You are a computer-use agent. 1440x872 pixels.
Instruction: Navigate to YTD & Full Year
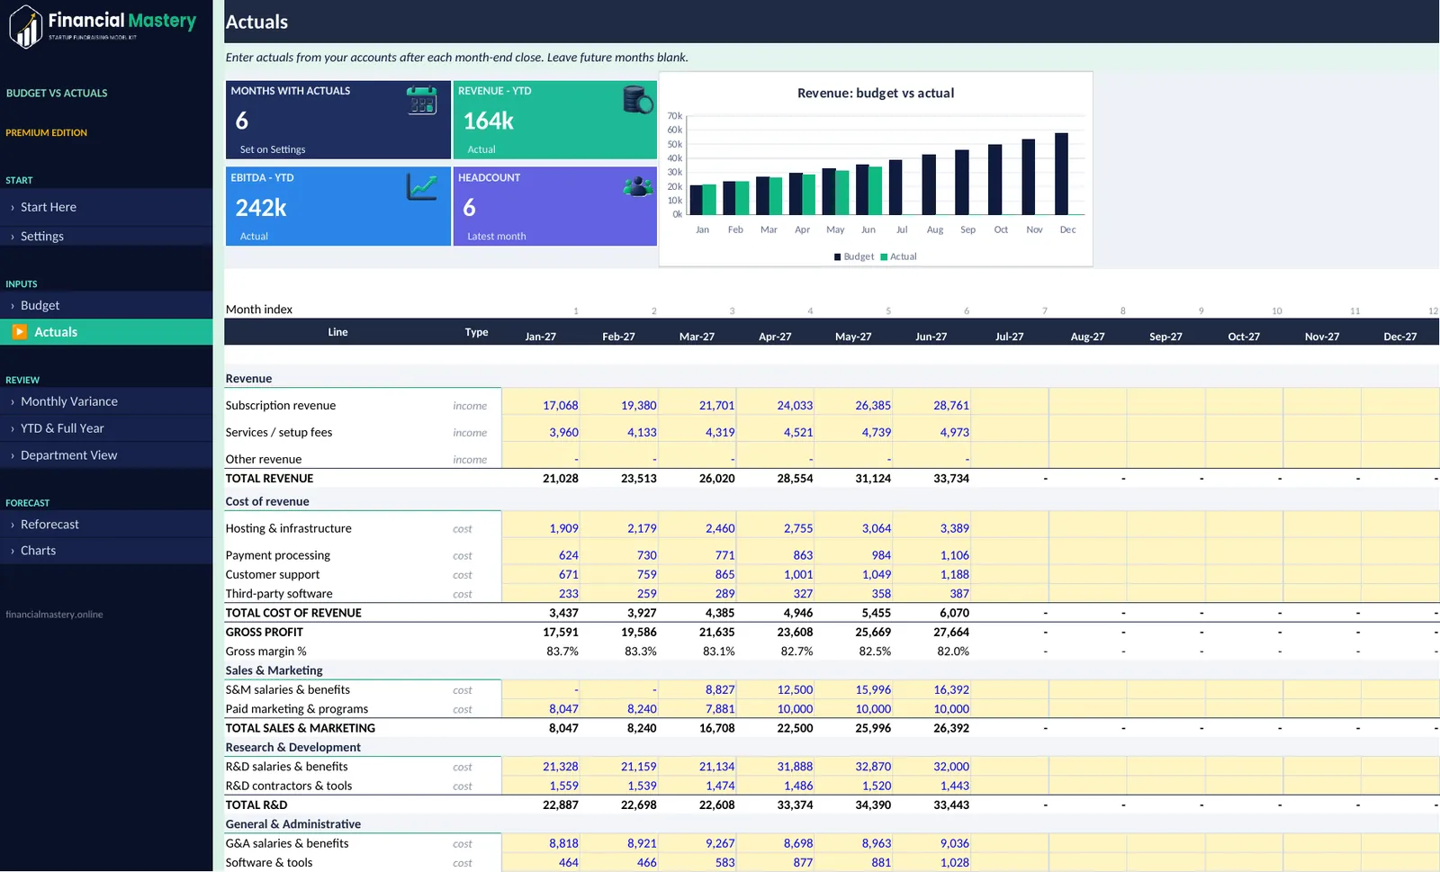tap(106, 428)
